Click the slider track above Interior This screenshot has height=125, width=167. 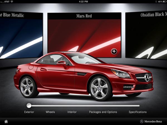[72, 106]
